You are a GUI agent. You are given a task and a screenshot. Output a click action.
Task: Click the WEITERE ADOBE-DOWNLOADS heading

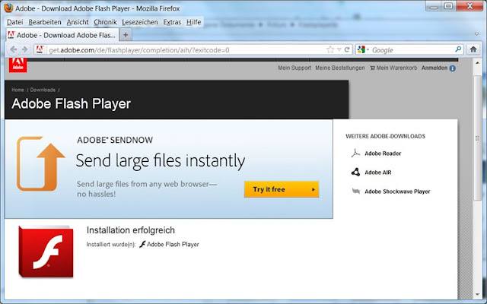tap(386, 136)
